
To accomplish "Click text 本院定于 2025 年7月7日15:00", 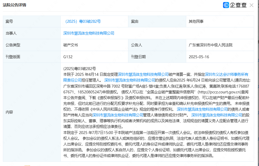I will pos(88,133).
